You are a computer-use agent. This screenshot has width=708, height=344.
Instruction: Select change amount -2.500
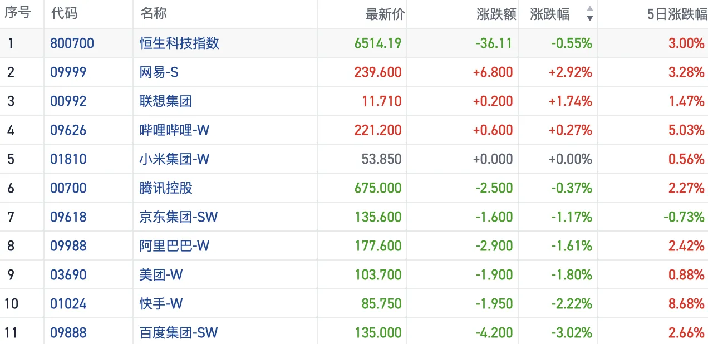[x=494, y=188]
